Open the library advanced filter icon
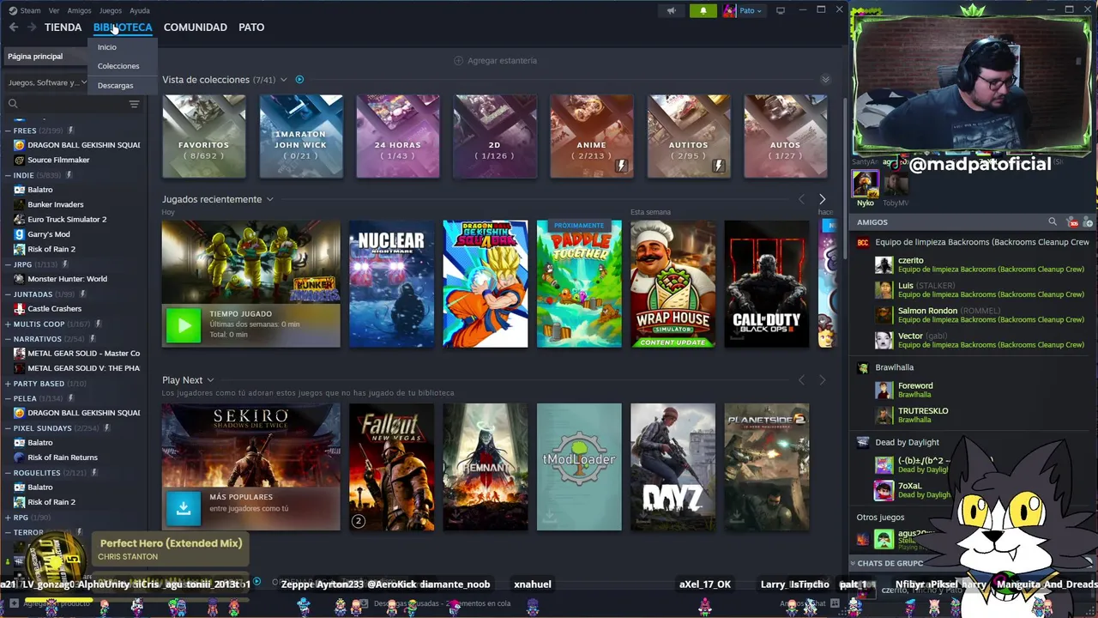1098x618 pixels. (134, 104)
